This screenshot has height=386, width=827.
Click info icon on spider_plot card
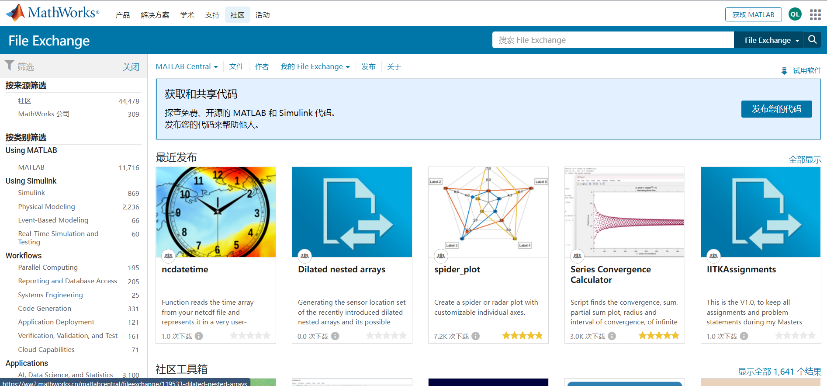475,336
